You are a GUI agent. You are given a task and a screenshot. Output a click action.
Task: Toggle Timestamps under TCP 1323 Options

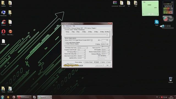tap(99, 59)
